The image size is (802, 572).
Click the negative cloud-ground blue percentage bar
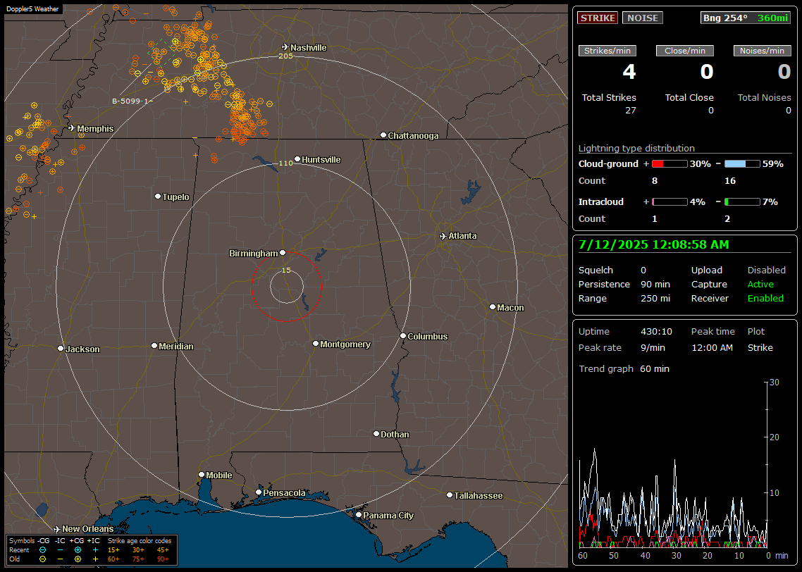pyautogui.click(x=742, y=163)
